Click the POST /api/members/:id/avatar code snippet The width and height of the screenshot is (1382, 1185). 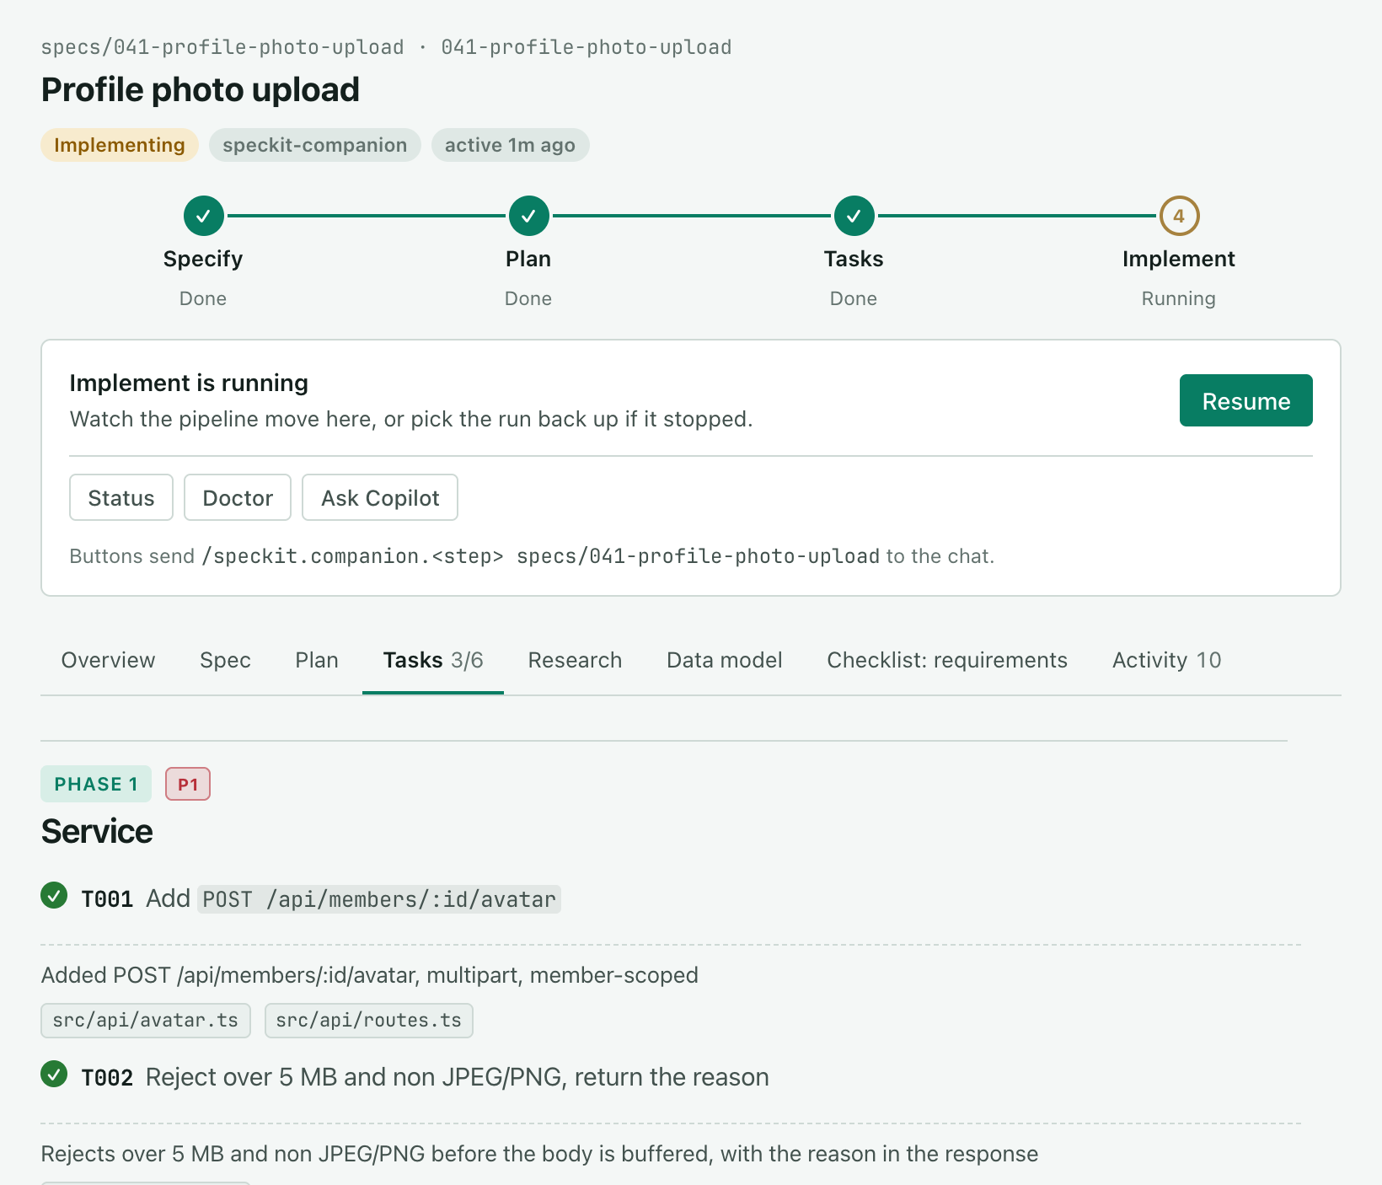point(379,899)
